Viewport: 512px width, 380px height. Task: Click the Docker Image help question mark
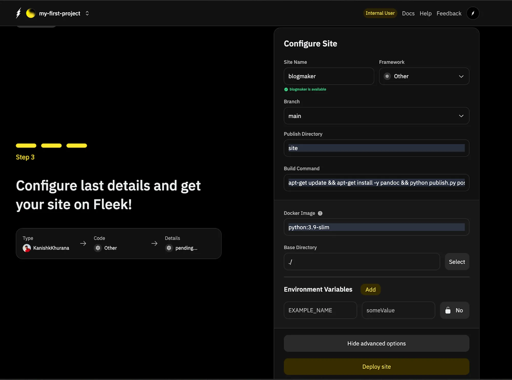point(320,213)
